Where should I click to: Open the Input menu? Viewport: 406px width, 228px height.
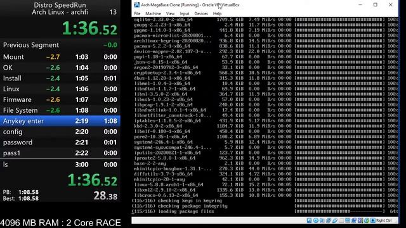[x=185, y=13]
